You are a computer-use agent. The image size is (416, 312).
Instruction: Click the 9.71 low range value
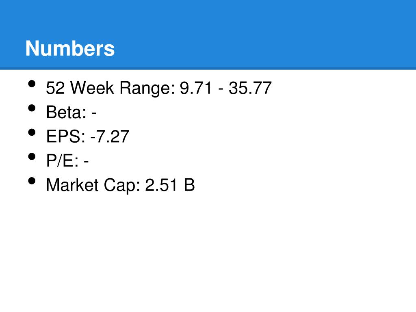(196, 88)
